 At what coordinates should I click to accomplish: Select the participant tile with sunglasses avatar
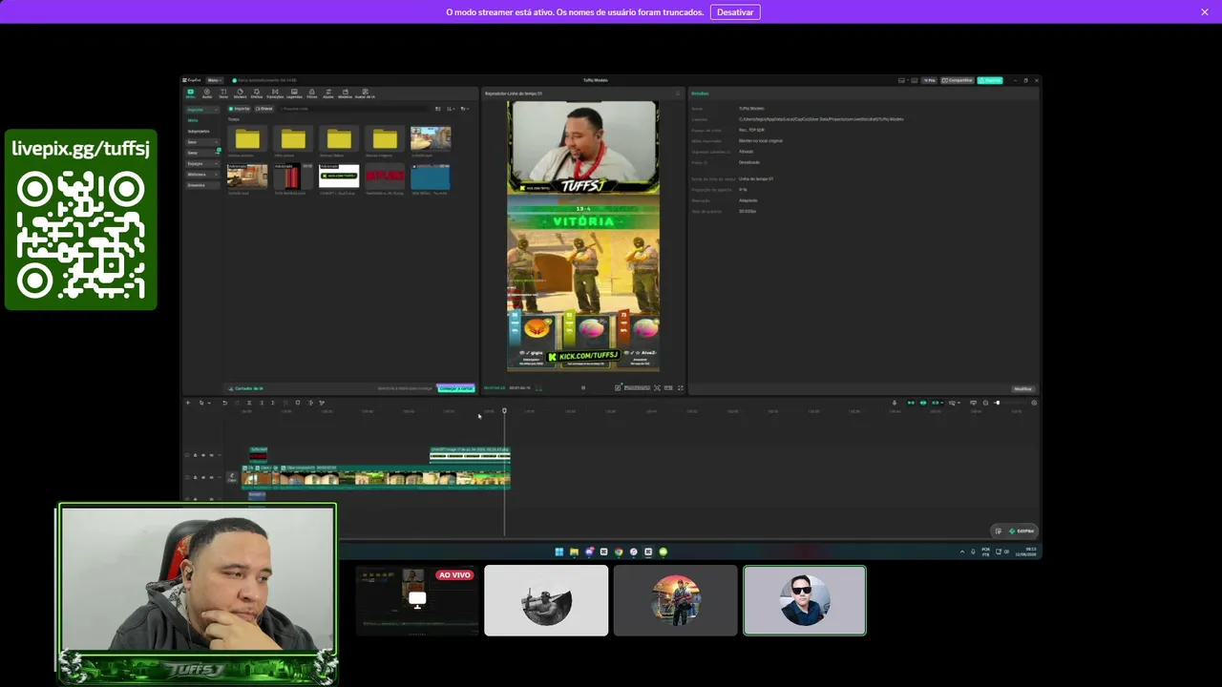[x=805, y=600]
